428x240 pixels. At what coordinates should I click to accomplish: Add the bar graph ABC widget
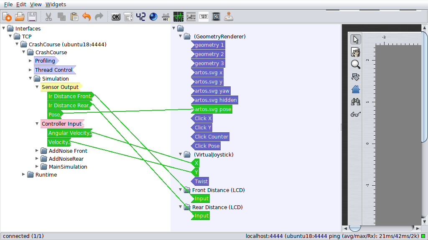coord(166,17)
